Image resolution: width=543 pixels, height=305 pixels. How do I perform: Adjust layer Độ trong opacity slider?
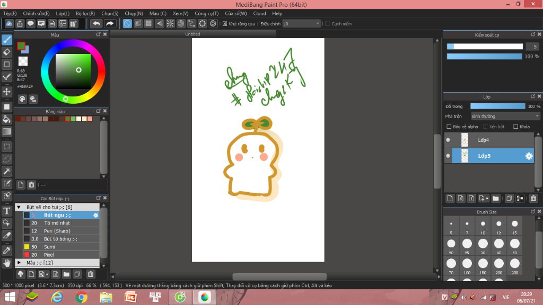point(497,106)
